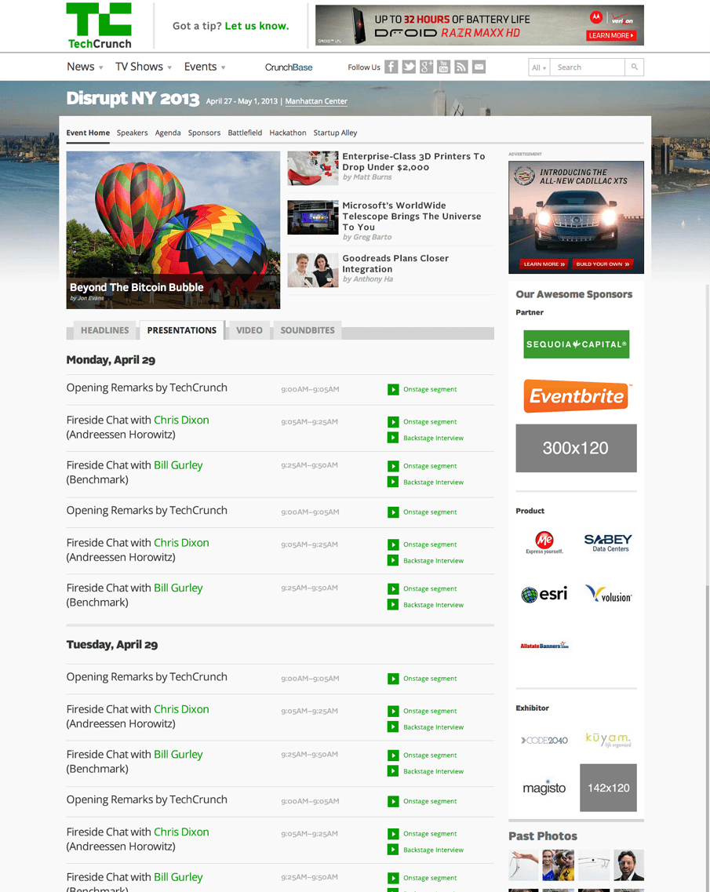Open the magisto exhibitor logo

(544, 788)
